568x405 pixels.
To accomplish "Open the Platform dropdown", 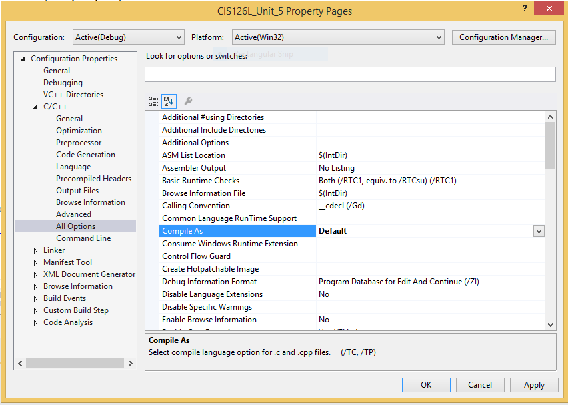I will (x=338, y=37).
